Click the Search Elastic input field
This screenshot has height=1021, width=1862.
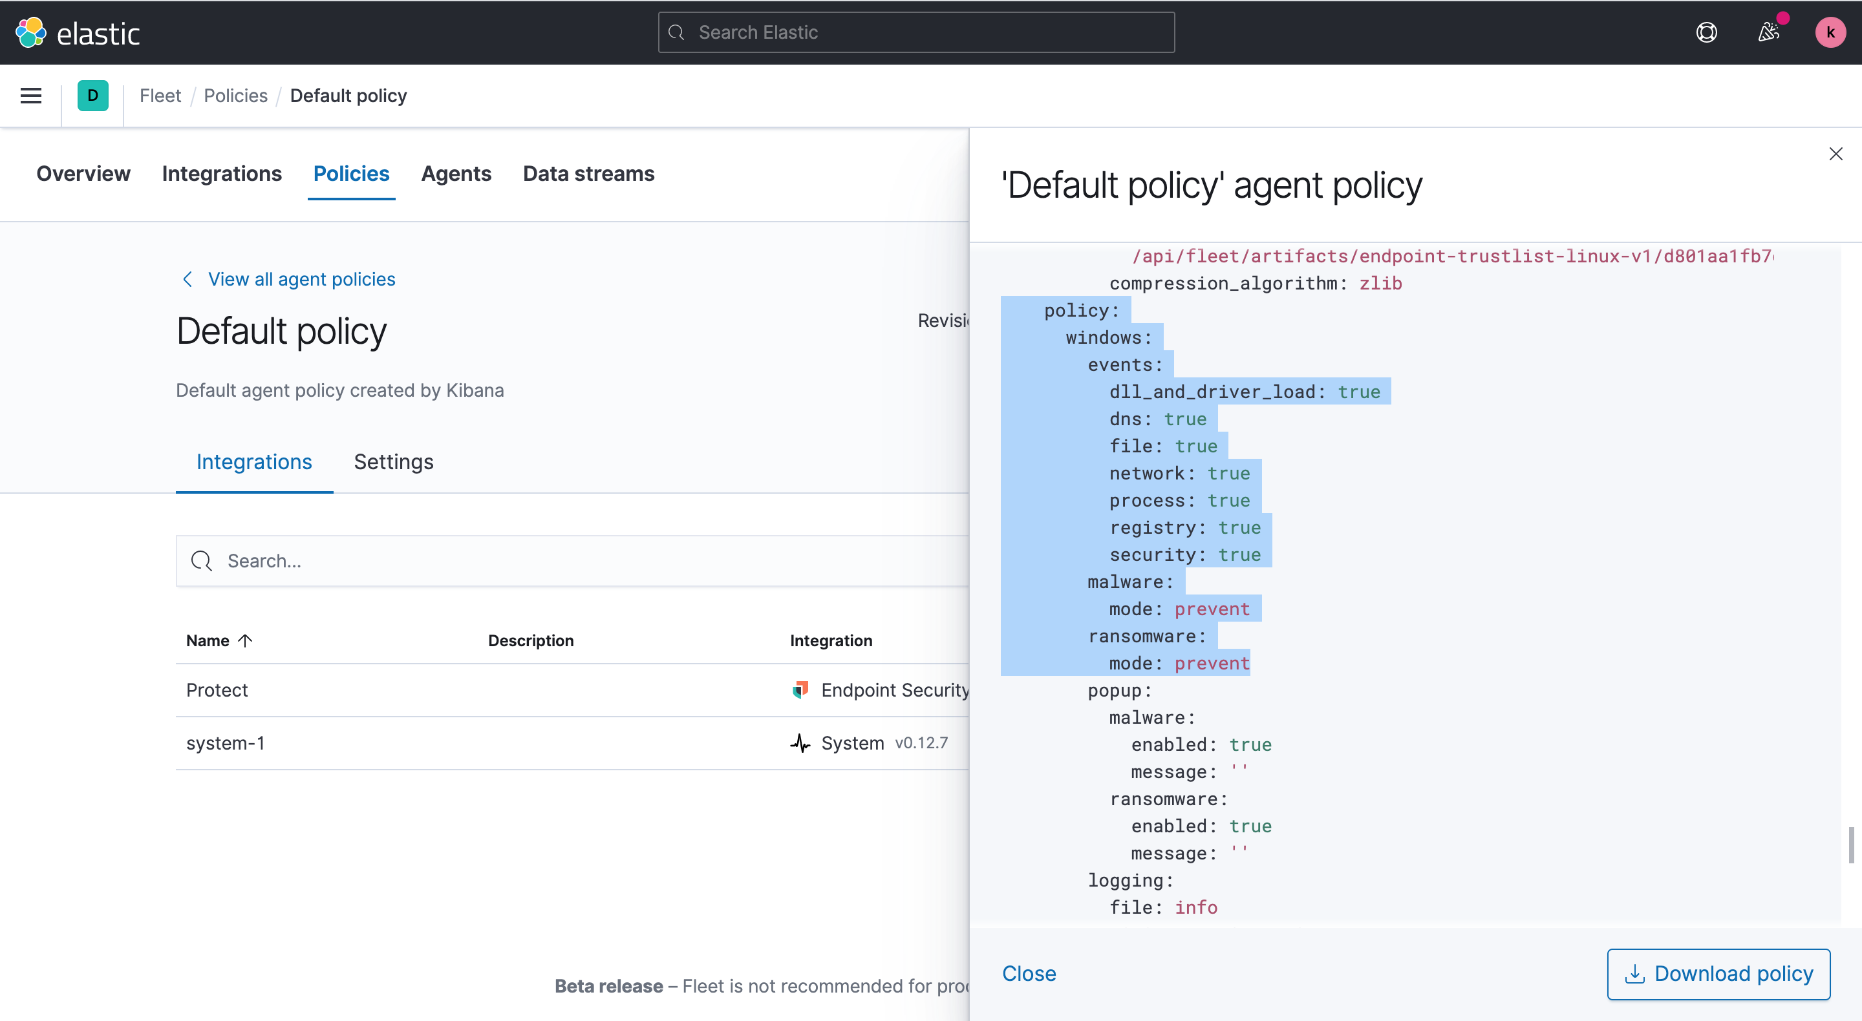coord(916,32)
